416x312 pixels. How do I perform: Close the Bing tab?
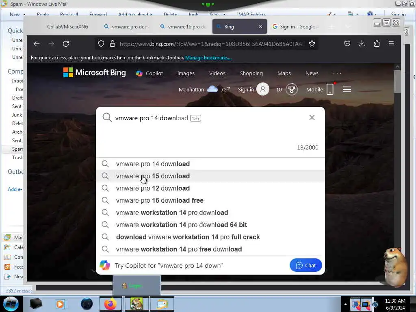pyautogui.click(x=260, y=26)
